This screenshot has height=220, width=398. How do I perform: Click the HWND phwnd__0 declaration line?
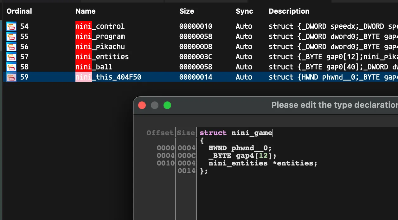pyautogui.click(x=240, y=148)
